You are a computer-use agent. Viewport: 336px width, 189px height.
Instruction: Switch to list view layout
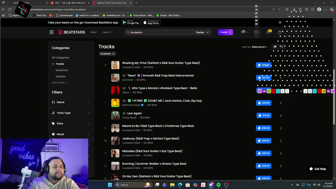point(275,47)
